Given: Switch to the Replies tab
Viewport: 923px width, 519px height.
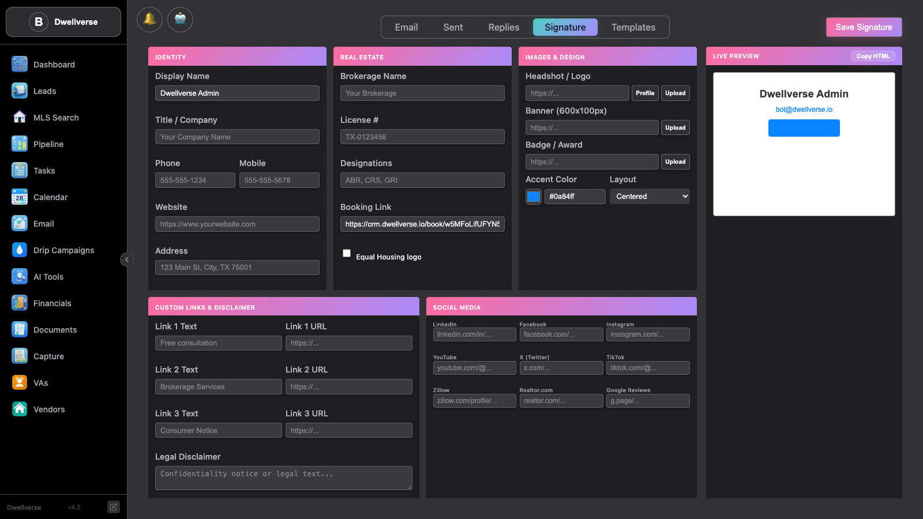Looking at the screenshot, I should (x=504, y=27).
